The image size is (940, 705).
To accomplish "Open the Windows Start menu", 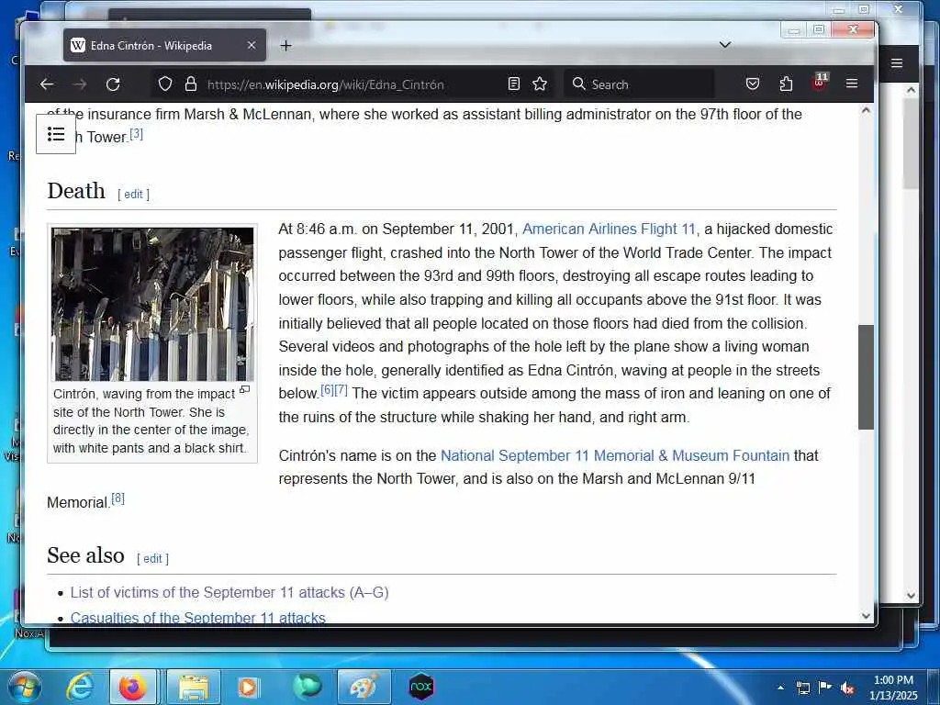I will pyautogui.click(x=25, y=687).
